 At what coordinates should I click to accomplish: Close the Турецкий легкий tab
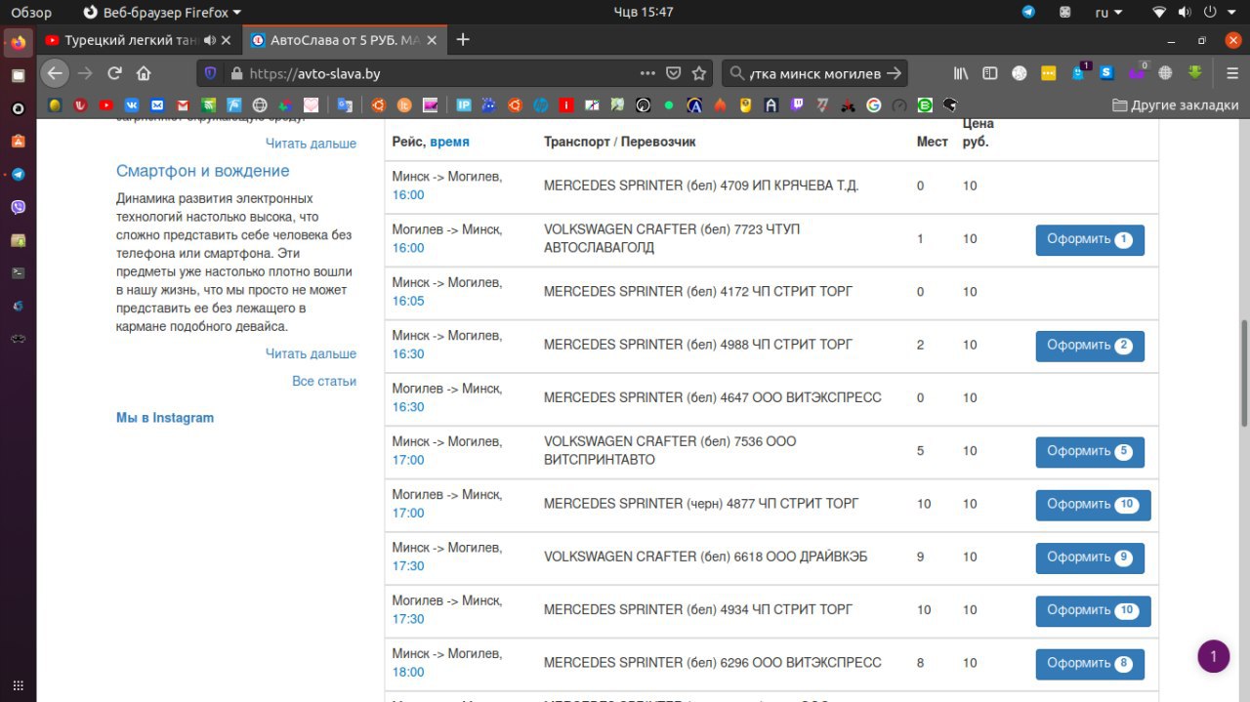point(227,40)
